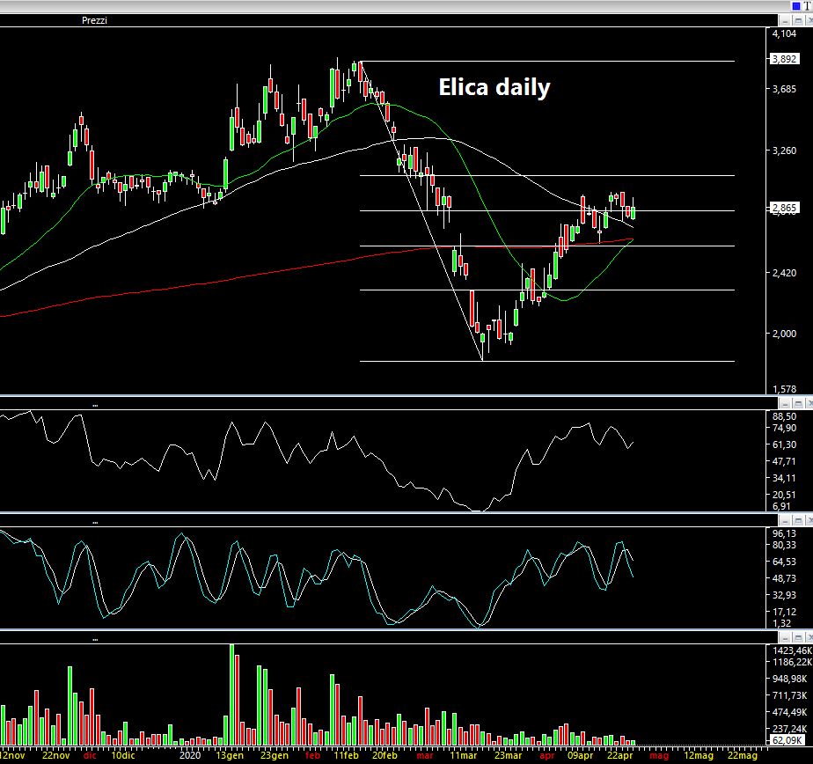The width and height of the screenshot is (813, 764).
Task: Click the 96,13 stochastic scale value
Action: (784, 533)
